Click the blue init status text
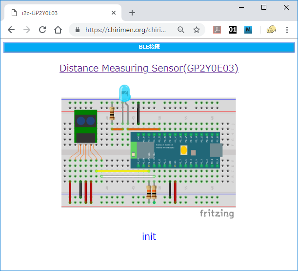This screenshot has height=271, width=298. point(149,236)
